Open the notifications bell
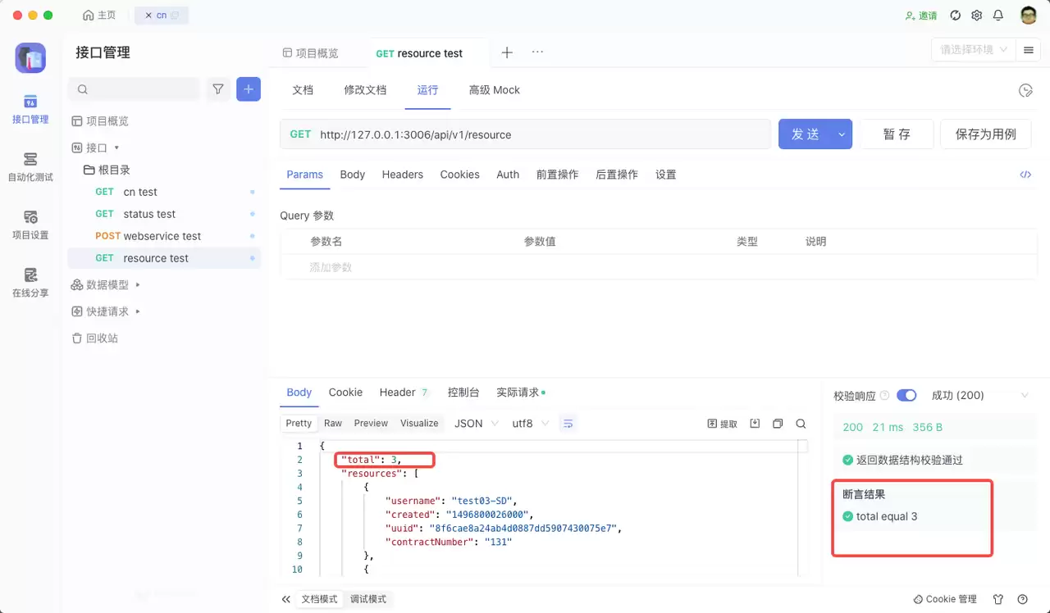This screenshot has width=1050, height=613. point(998,15)
